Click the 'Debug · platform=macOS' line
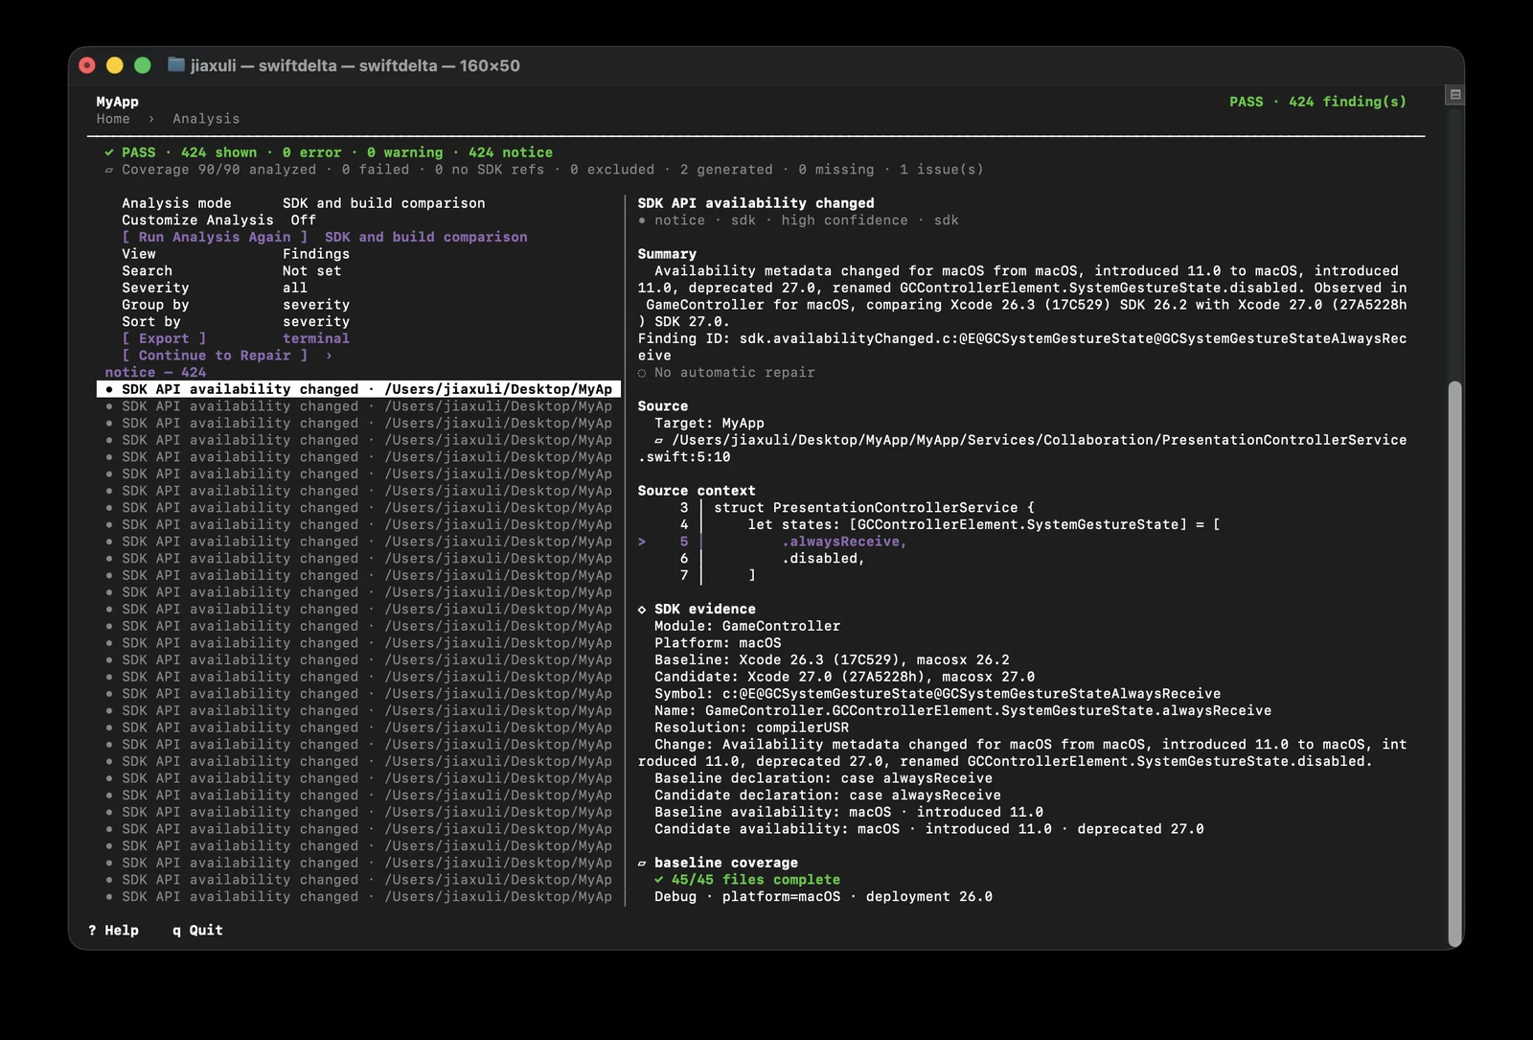 click(823, 897)
